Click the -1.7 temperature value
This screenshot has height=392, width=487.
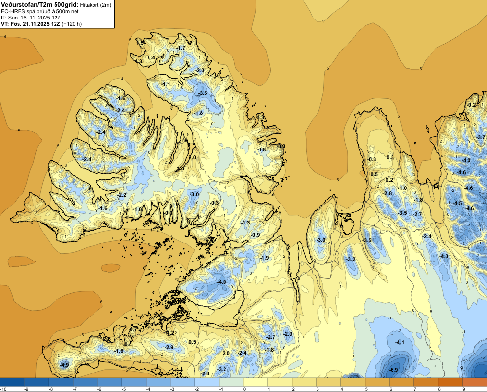coord(181,48)
